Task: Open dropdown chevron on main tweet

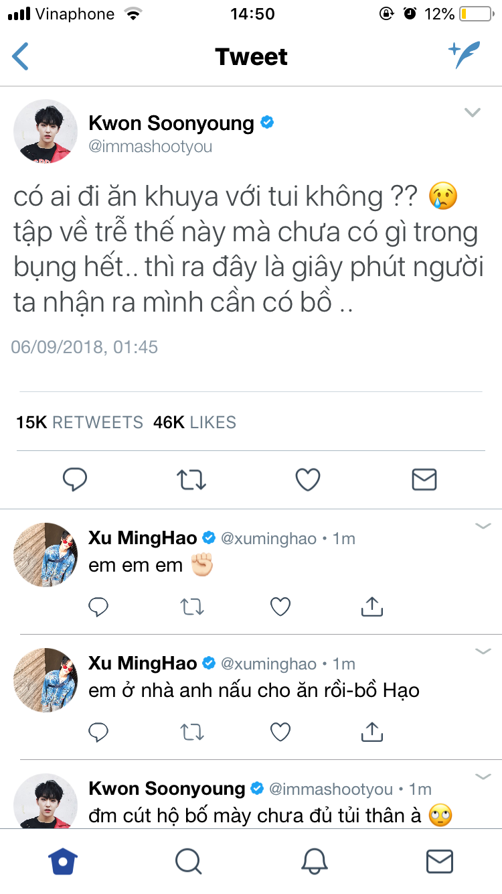Action: [473, 113]
